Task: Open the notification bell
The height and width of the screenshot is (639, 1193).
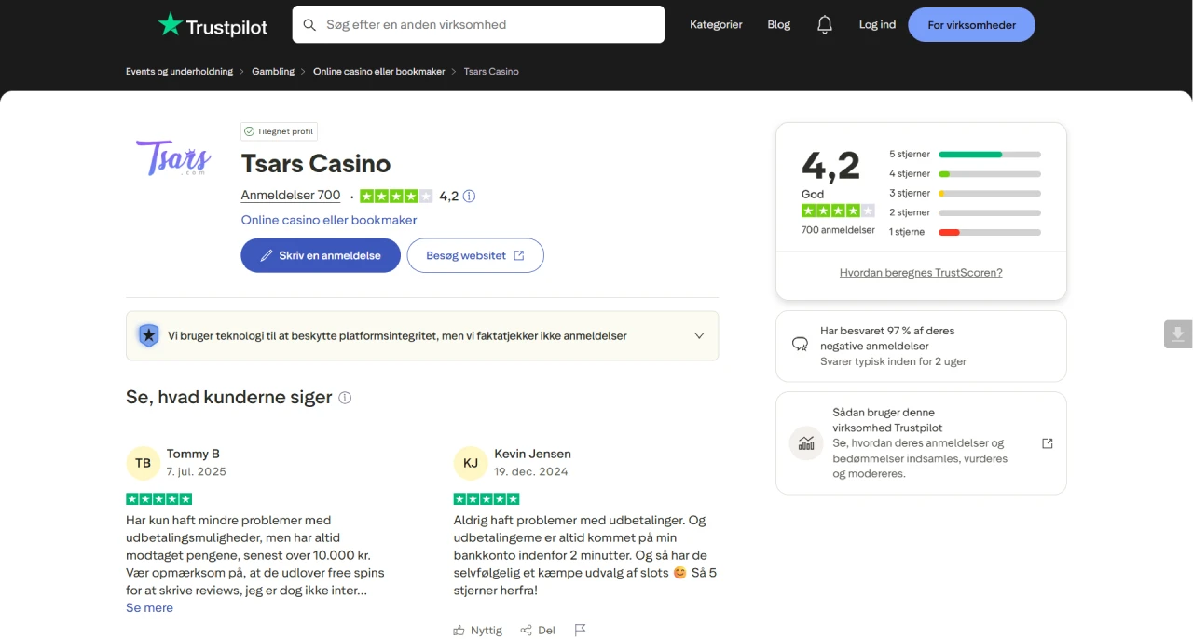Action: (824, 24)
